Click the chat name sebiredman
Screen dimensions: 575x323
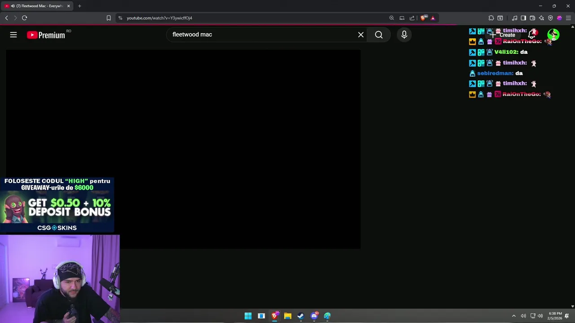click(495, 73)
